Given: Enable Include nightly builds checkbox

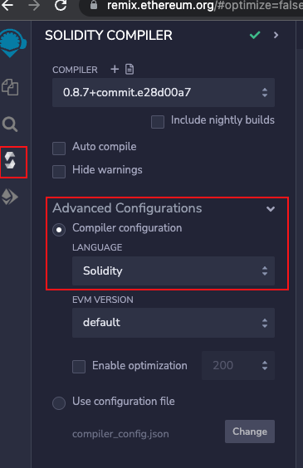Looking at the screenshot, I should pyautogui.click(x=158, y=122).
